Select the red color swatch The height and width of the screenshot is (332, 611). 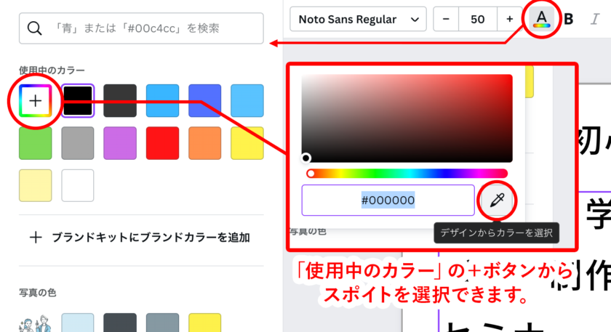[162, 142]
